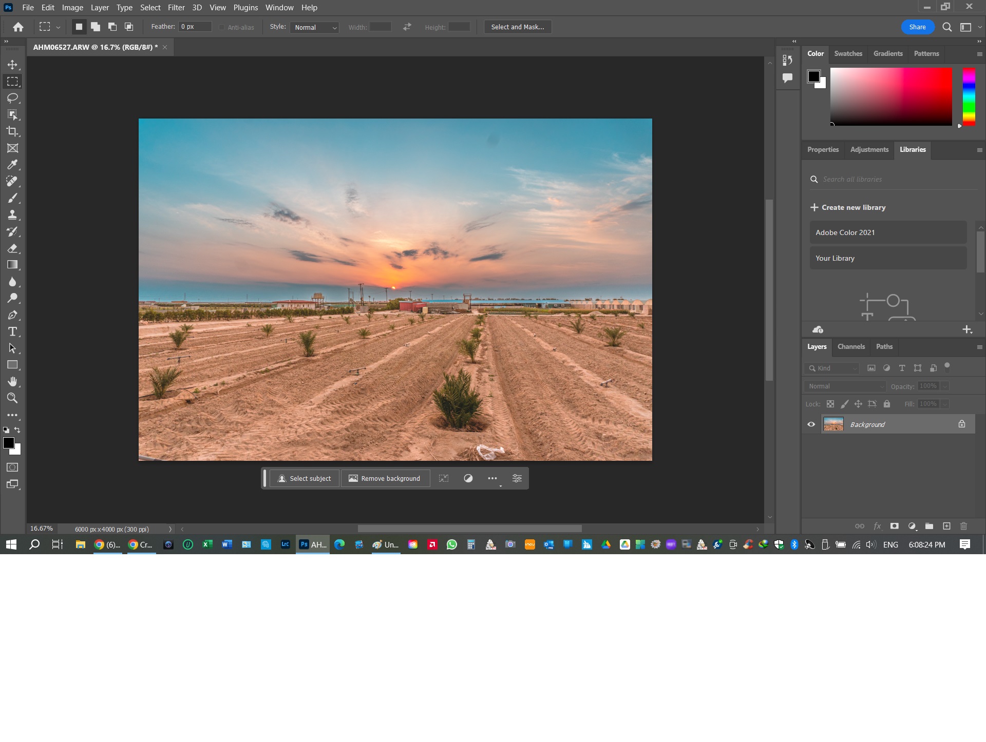986x742 pixels.
Task: Click Remove background in contextual taskbar
Action: click(385, 478)
